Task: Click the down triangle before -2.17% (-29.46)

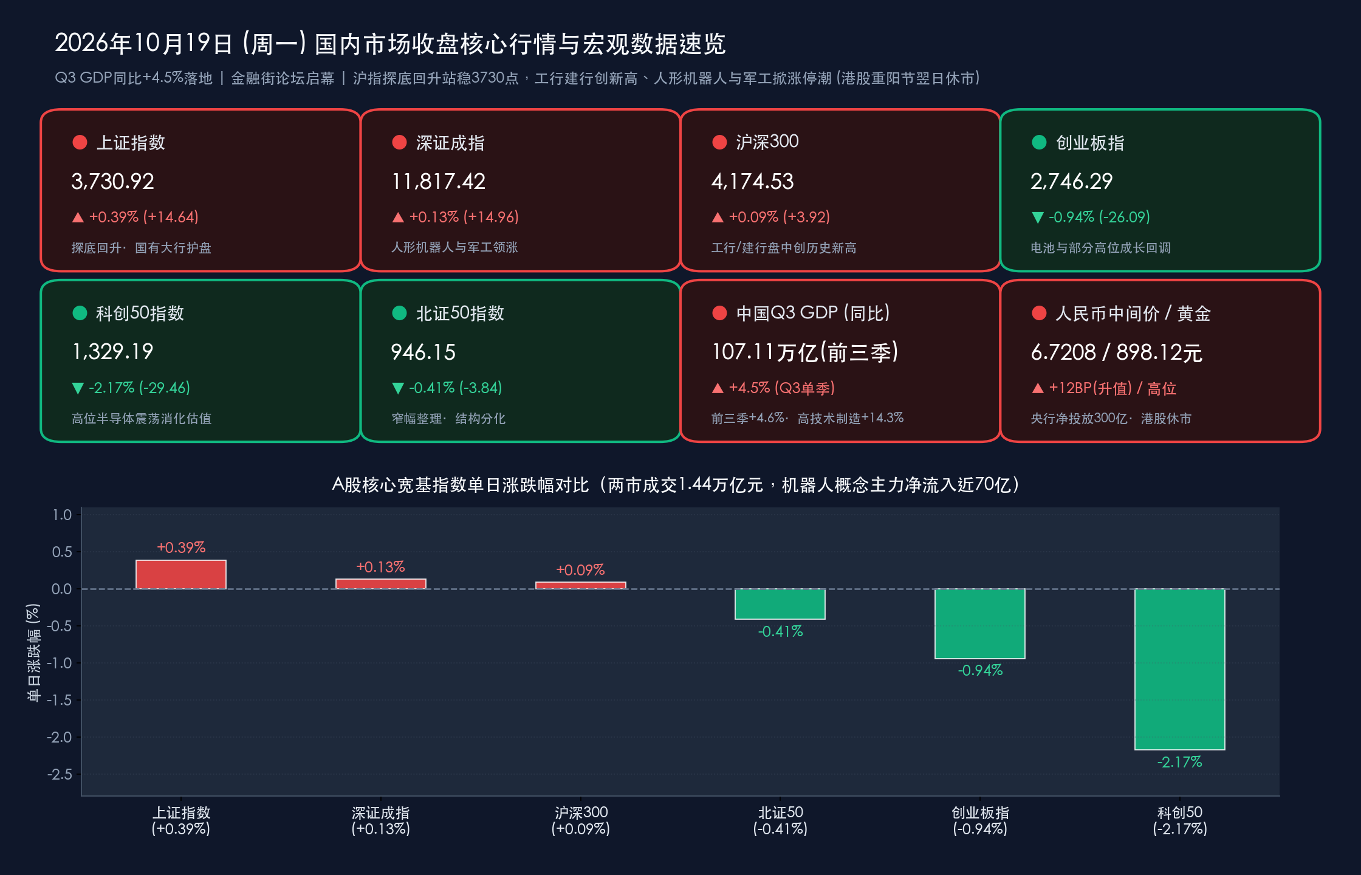Action: click(x=78, y=388)
